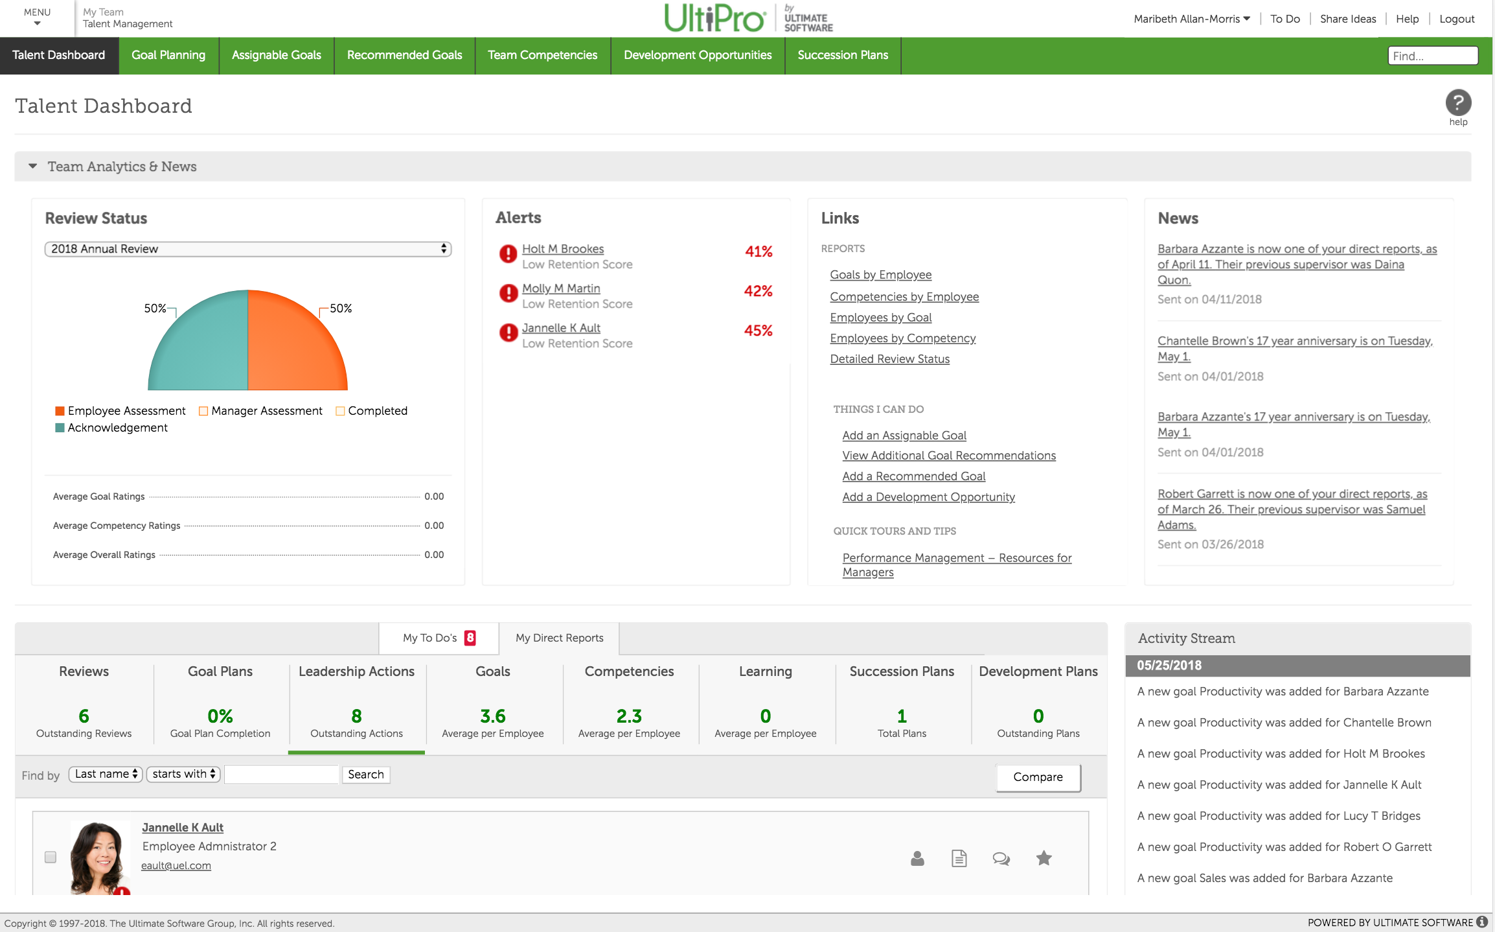Open the To Do page from the header

[x=1285, y=18]
